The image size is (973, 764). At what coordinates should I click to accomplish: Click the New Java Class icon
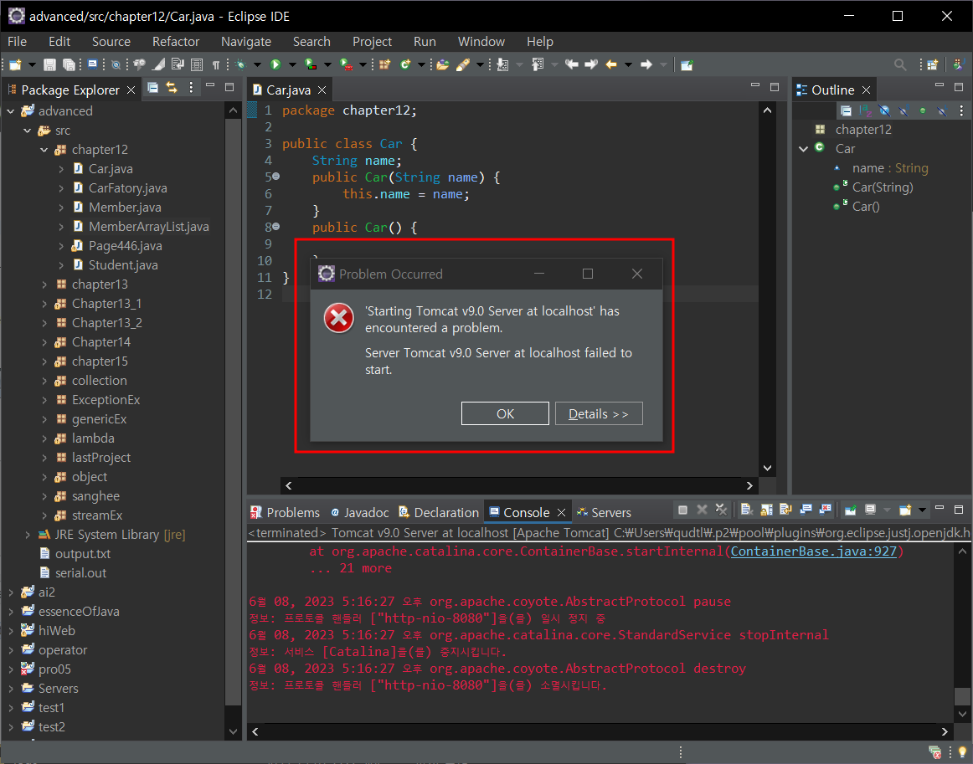pos(405,64)
